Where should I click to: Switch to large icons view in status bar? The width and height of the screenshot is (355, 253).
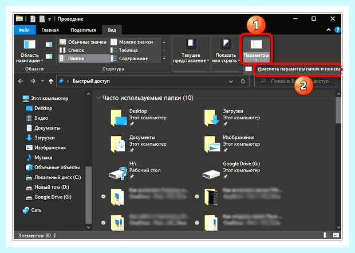coord(336,235)
